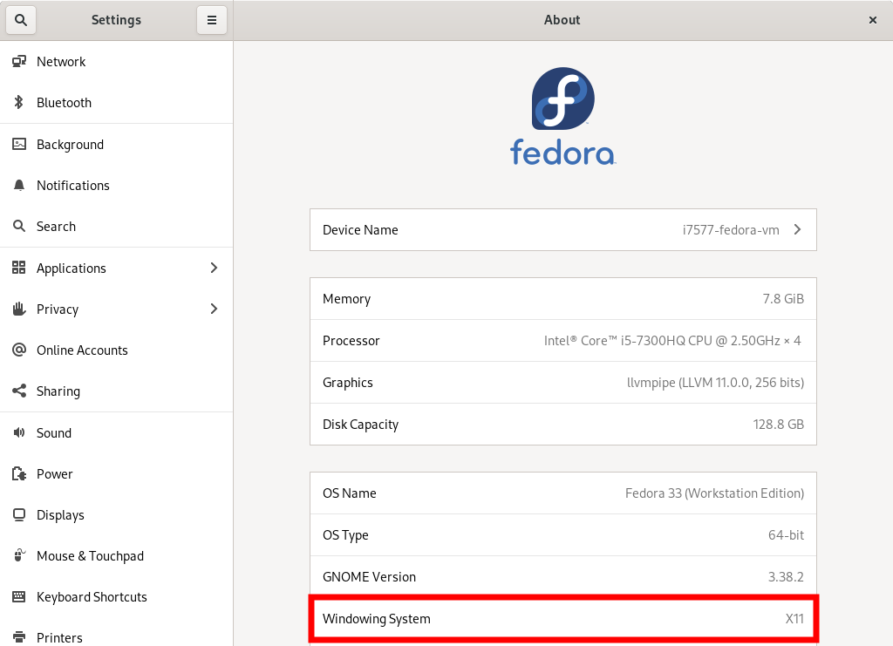Click the Notifications bell icon
Image resolution: width=893 pixels, height=646 pixels.
coord(19,186)
